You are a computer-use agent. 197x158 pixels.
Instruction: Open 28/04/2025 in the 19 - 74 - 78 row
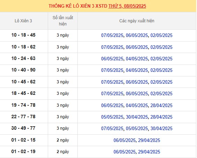pos(161,105)
